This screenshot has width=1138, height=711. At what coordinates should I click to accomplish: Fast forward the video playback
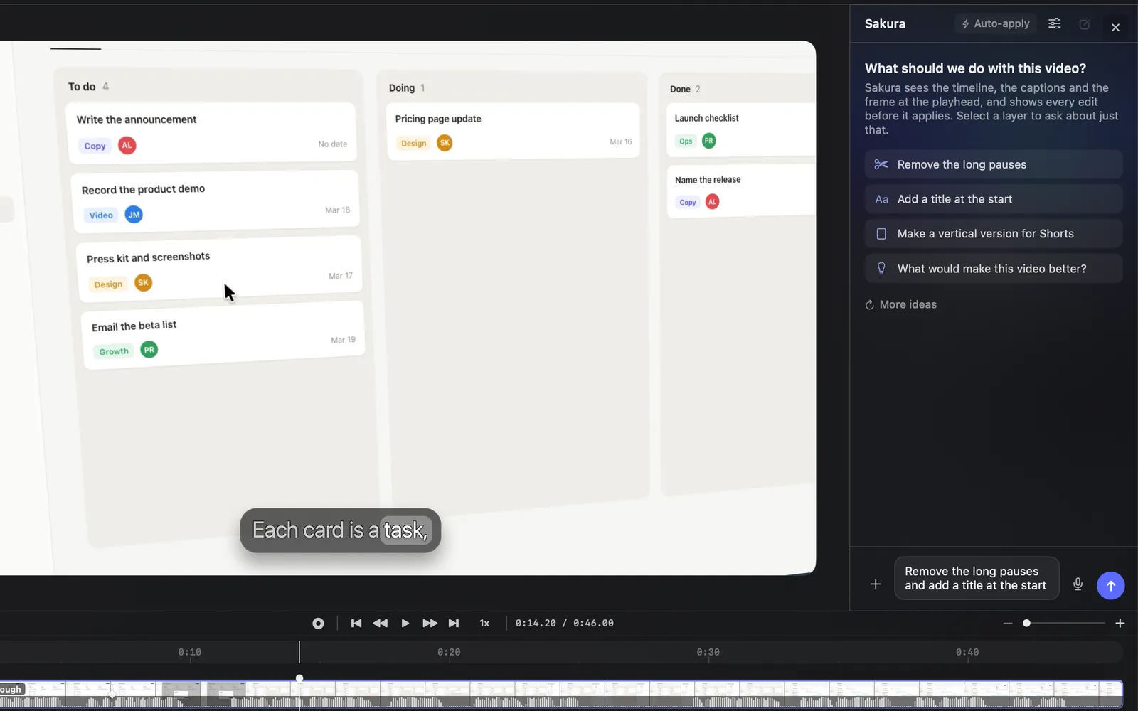pyautogui.click(x=430, y=624)
